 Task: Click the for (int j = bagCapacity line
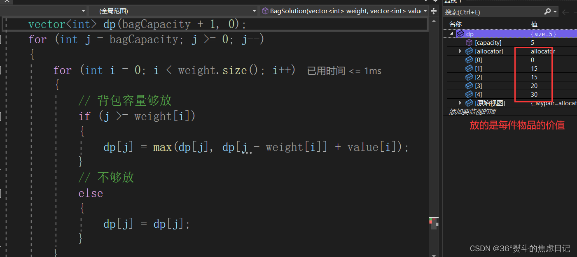(146, 39)
